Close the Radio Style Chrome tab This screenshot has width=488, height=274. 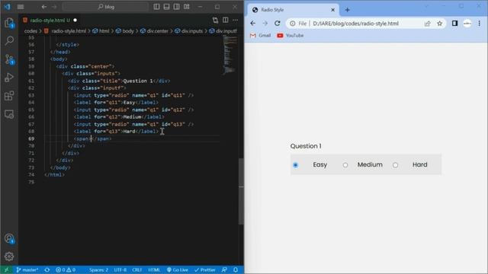(x=332, y=10)
